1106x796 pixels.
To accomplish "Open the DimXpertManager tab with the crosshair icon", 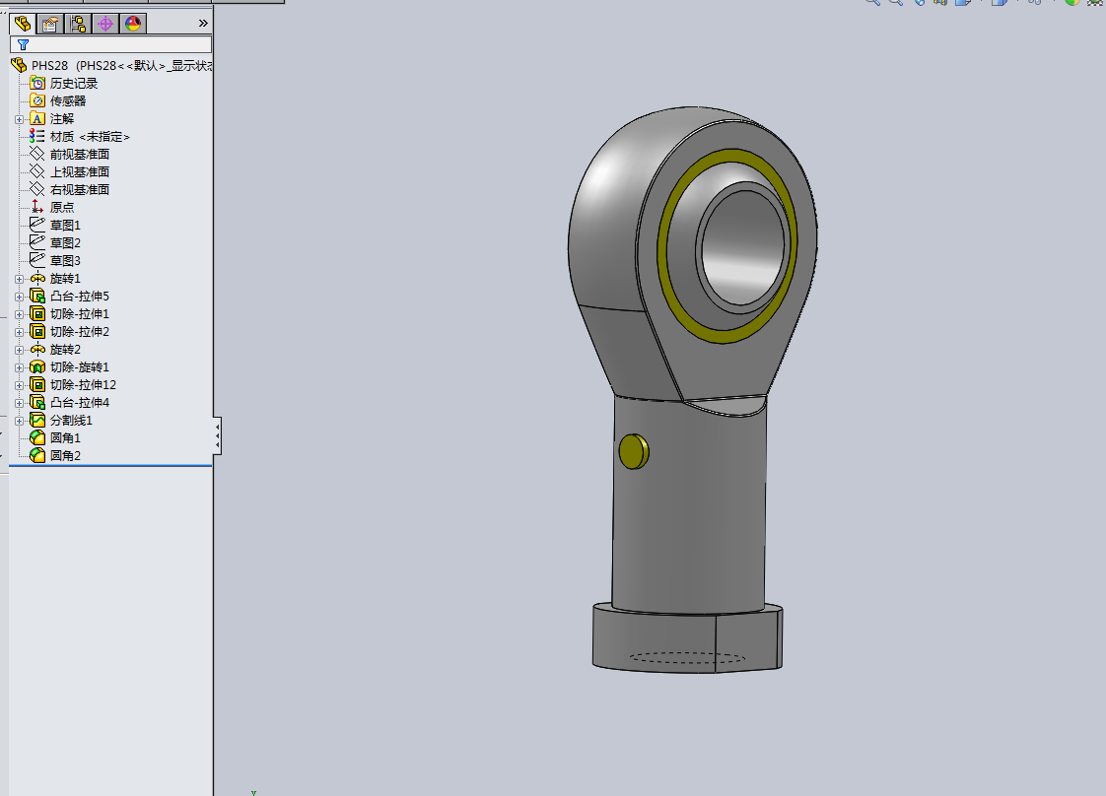I will (x=105, y=24).
